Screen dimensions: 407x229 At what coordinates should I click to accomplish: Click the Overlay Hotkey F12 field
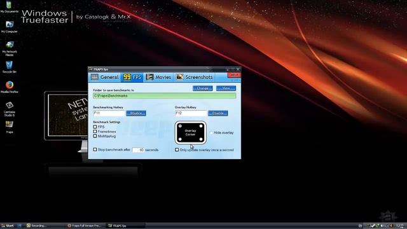pos(191,113)
